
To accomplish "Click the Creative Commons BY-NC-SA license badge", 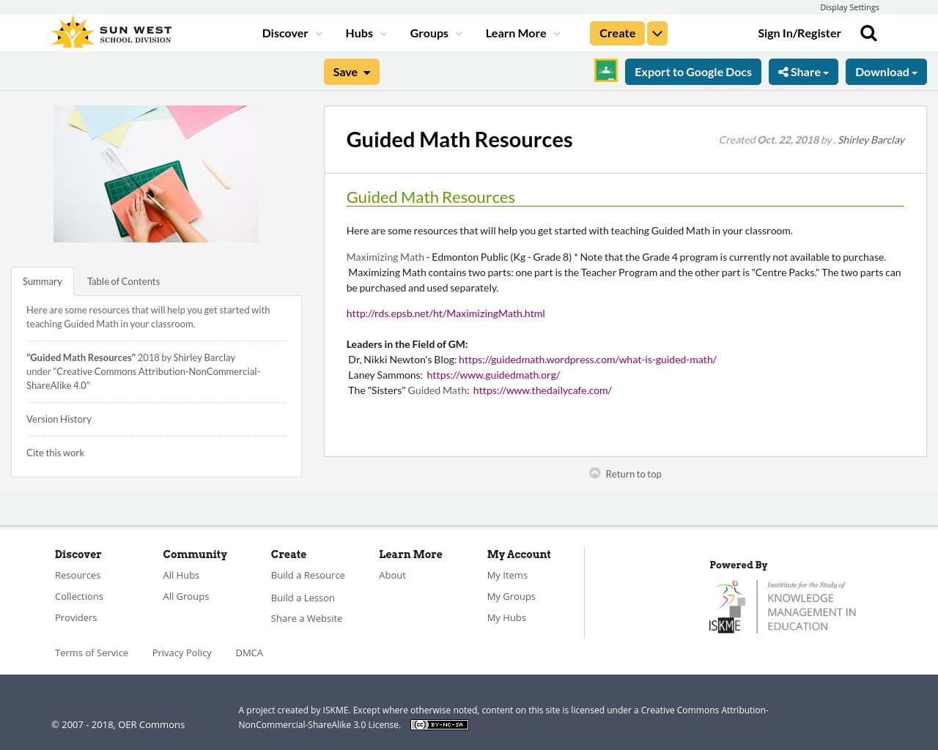I will pos(439,724).
